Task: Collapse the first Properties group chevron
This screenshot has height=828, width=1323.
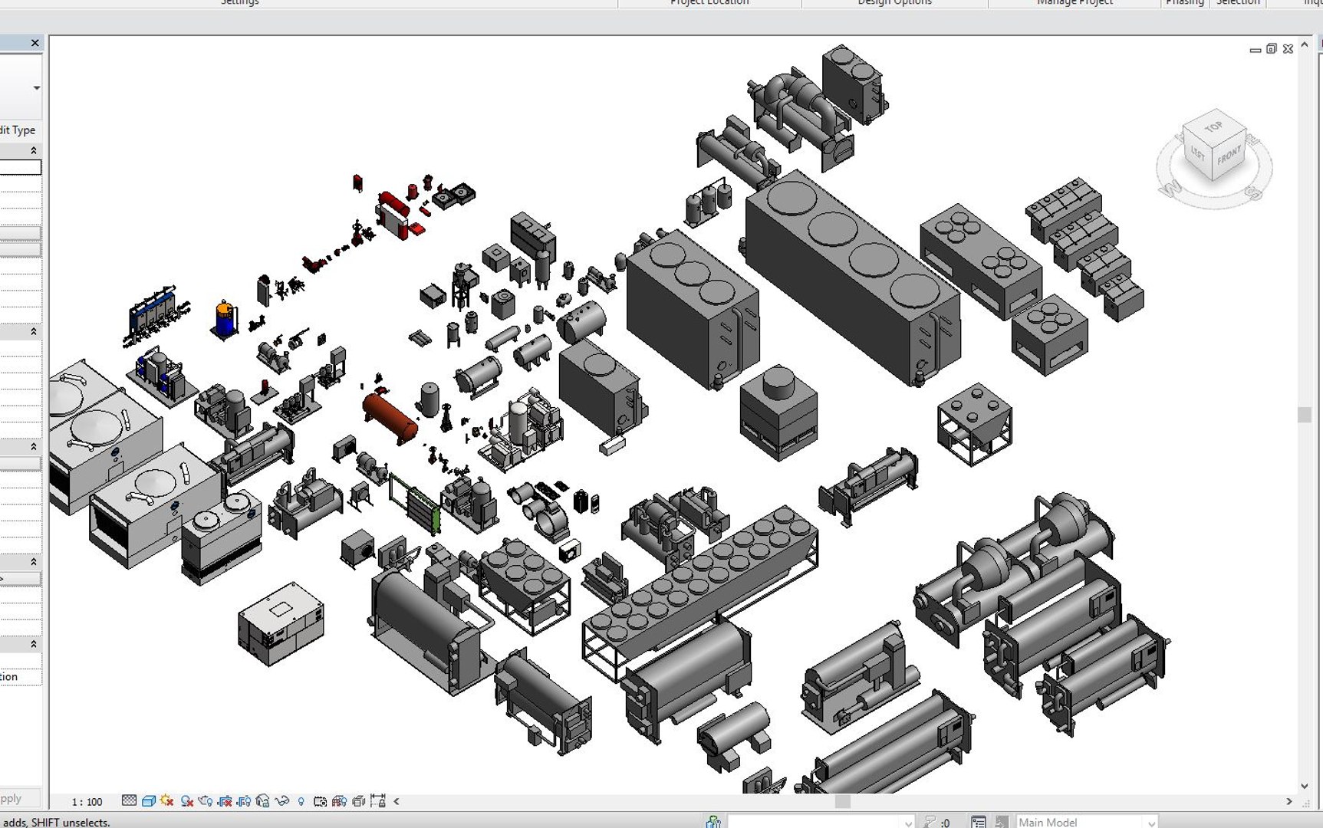Action: click(x=33, y=150)
